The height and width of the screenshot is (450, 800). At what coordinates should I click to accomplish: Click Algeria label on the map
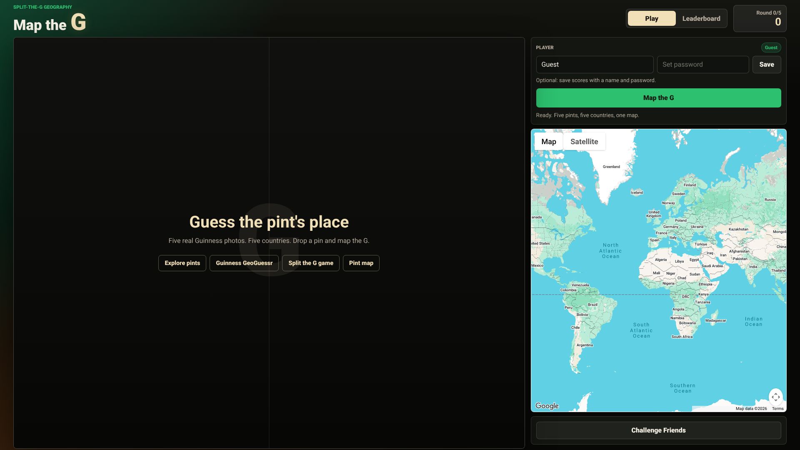[661, 260]
